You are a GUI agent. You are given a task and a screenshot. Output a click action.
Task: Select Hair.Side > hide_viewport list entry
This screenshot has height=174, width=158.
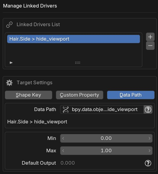click(73, 39)
